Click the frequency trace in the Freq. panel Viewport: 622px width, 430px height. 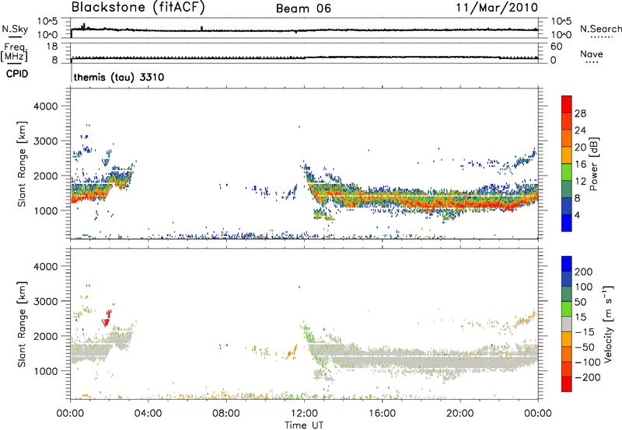[304, 57]
